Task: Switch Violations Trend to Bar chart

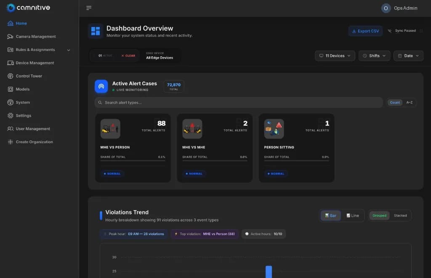Action: [x=331, y=216]
